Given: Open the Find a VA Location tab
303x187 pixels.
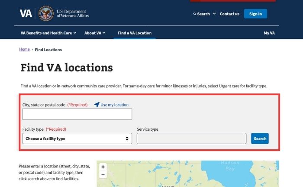Looking at the screenshot, I should (x=135, y=33).
